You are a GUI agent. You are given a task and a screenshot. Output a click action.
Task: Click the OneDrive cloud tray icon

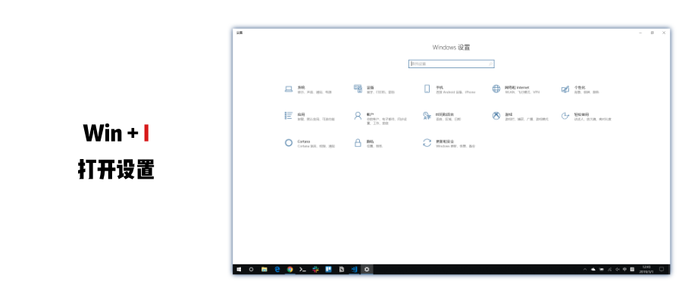point(593,270)
